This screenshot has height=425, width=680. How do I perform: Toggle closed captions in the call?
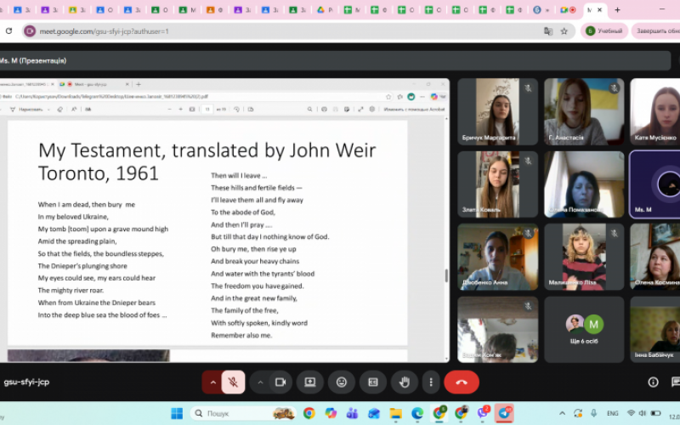pyautogui.click(x=372, y=382)
